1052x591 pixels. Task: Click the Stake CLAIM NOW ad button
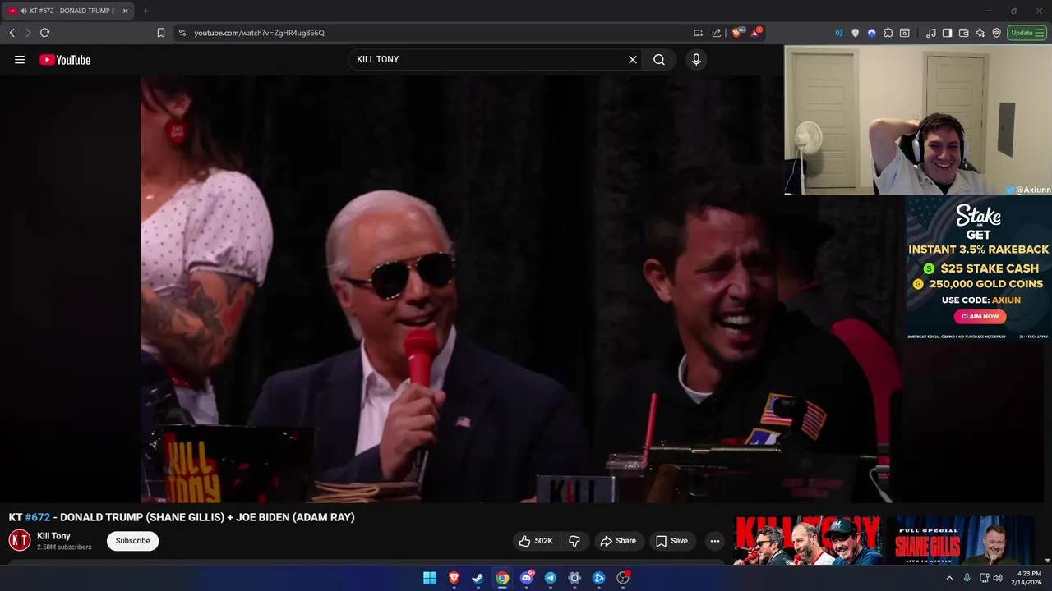coord(980,316)
